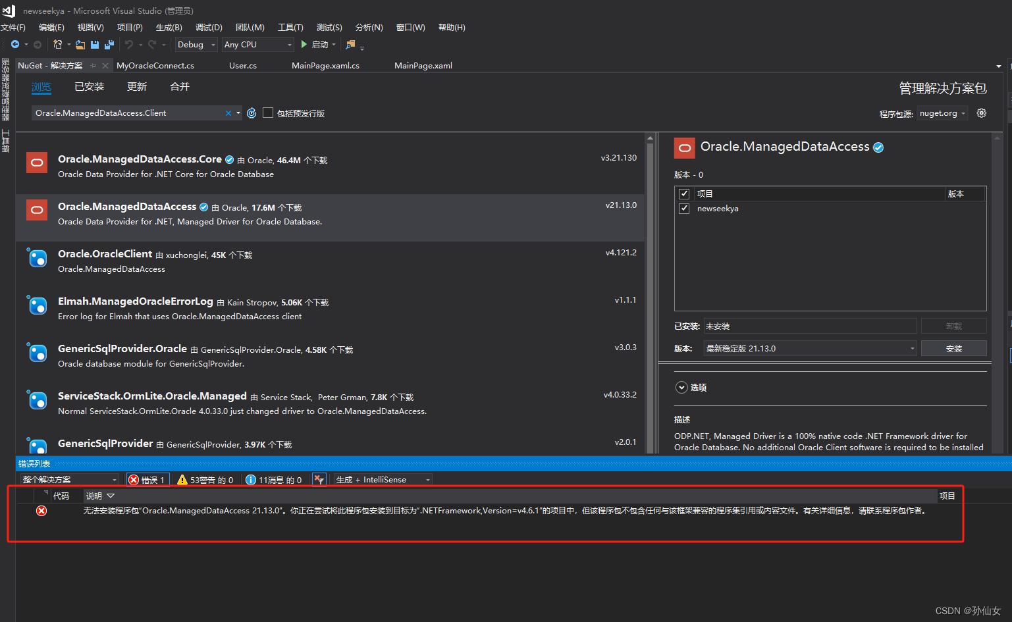
Task: Open the File menu
Action: (13, 27)
